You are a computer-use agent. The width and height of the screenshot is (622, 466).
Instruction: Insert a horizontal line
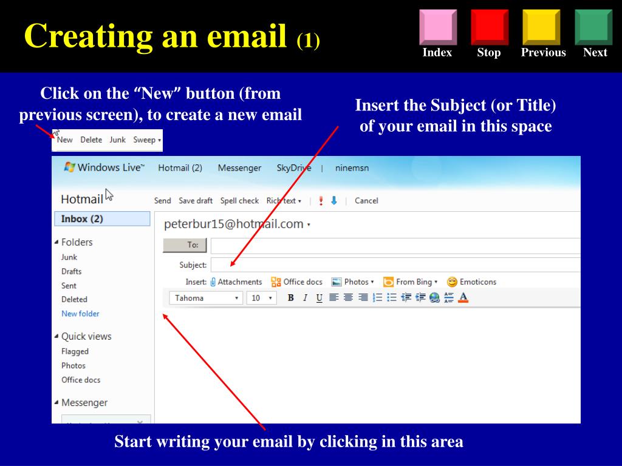(x=449, y=297)
